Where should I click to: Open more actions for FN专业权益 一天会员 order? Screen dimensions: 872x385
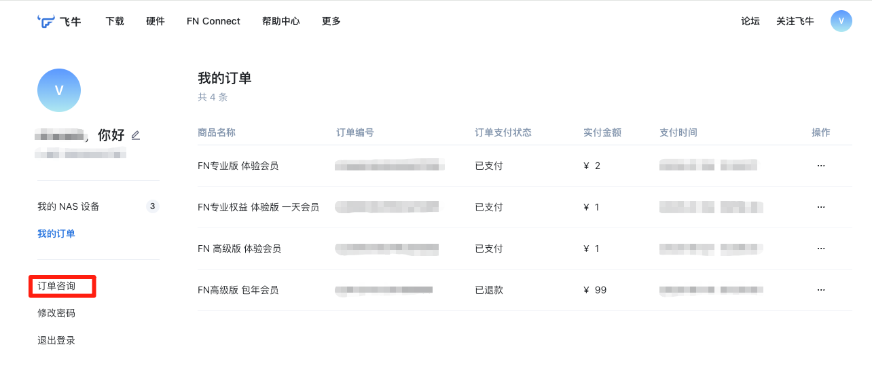click(x=820, y=207)
